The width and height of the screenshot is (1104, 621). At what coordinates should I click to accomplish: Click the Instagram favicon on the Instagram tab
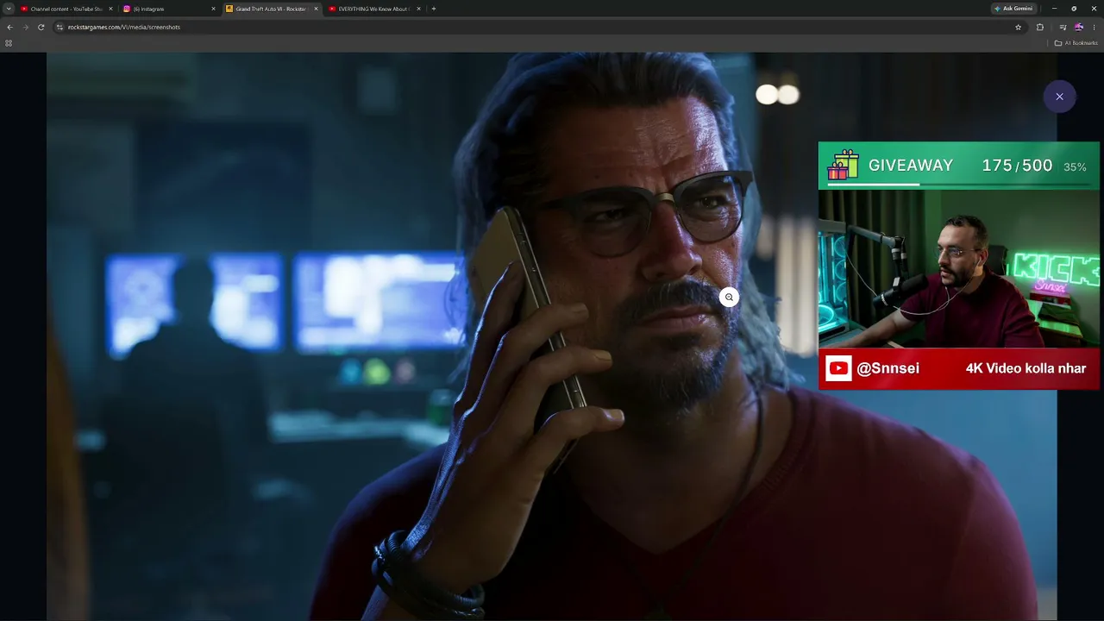coord(127,9)
